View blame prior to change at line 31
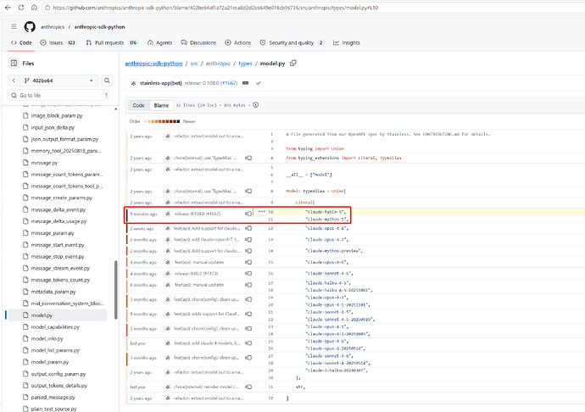This screenshot has height=412, width=585. pos(248,387)
